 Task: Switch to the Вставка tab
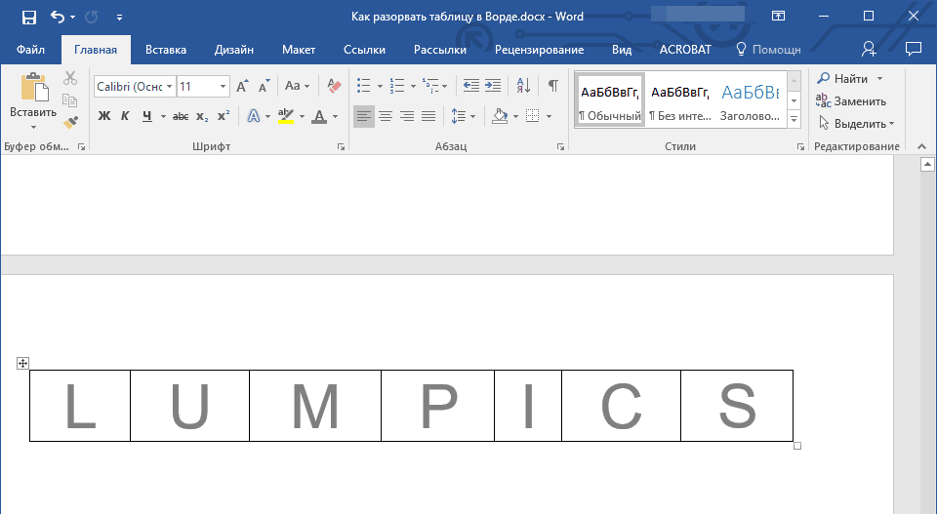tap(166, 49)
